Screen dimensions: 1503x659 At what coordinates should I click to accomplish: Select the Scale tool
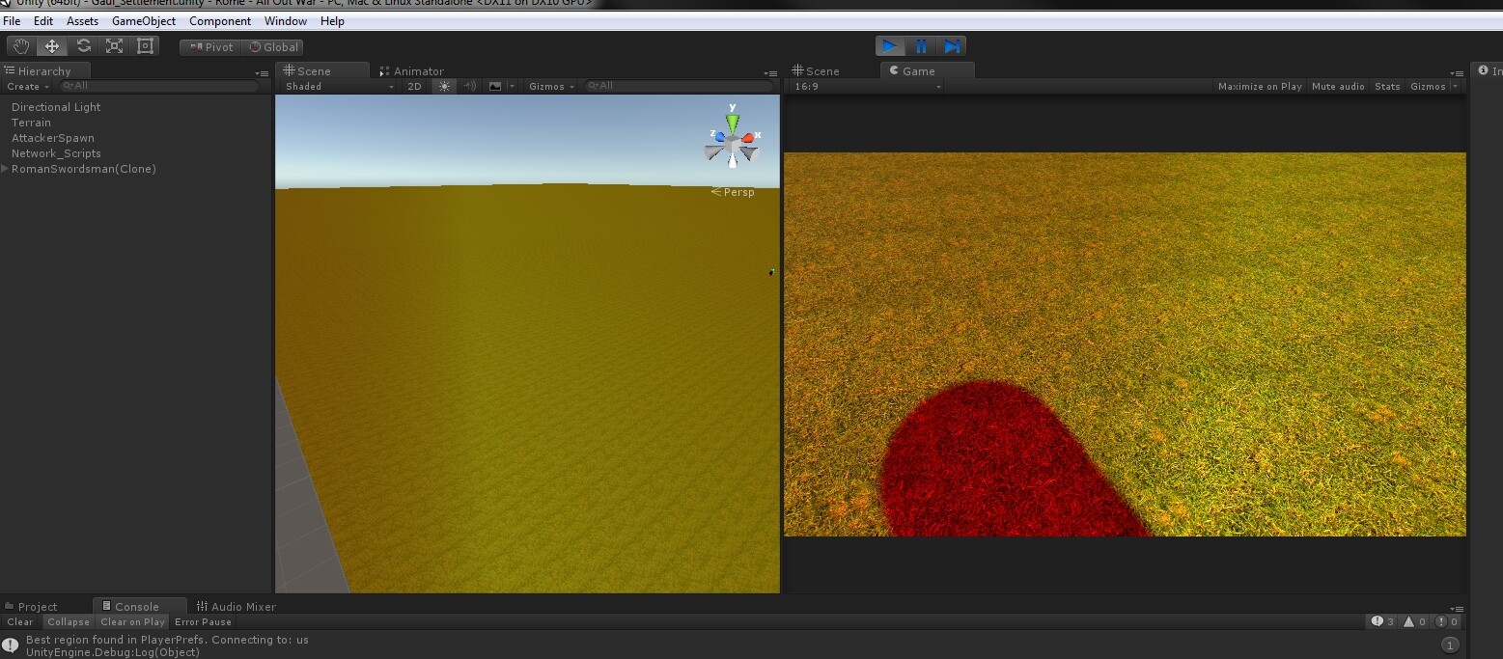[x=114, y=45]
